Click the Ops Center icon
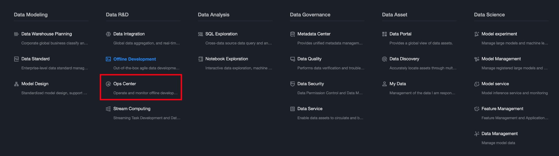Screen dimensions: 559x156 pyautogui.click(x=108, y=84)
